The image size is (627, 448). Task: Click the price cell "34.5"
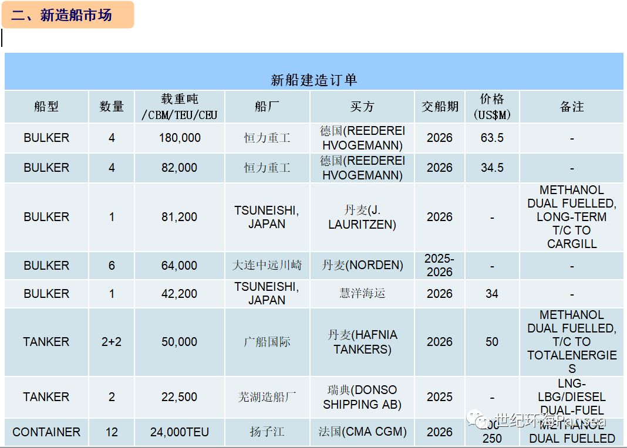point(492,168)
